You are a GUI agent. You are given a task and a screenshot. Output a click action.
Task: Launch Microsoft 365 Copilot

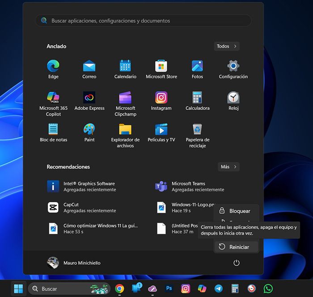coord(53,104)
